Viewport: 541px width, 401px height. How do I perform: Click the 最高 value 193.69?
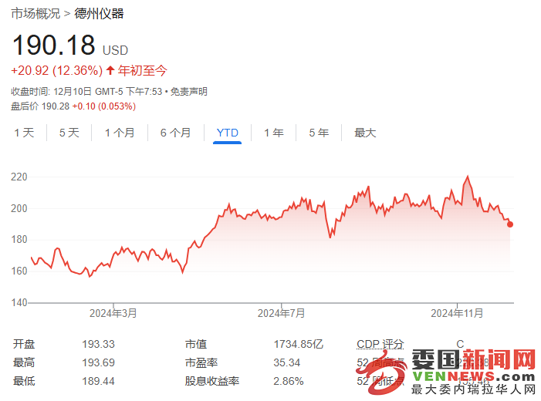coord(98,362)
